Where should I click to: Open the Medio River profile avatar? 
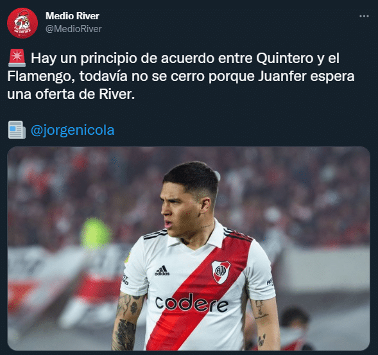click(22, 23)
